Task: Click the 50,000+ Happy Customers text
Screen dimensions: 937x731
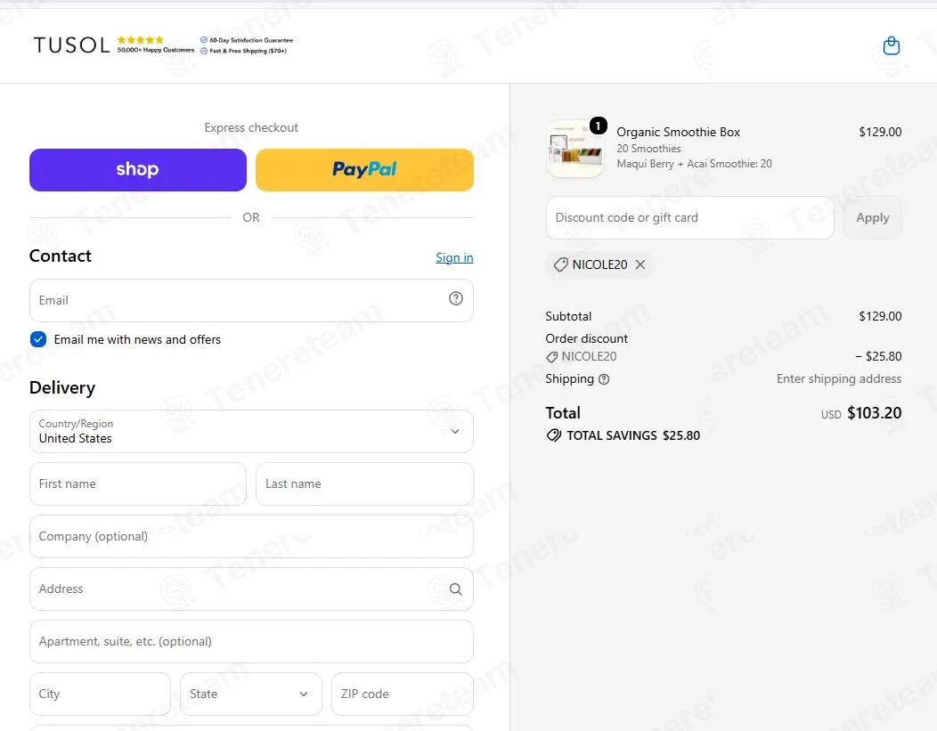Action: [x=156, y=50]
